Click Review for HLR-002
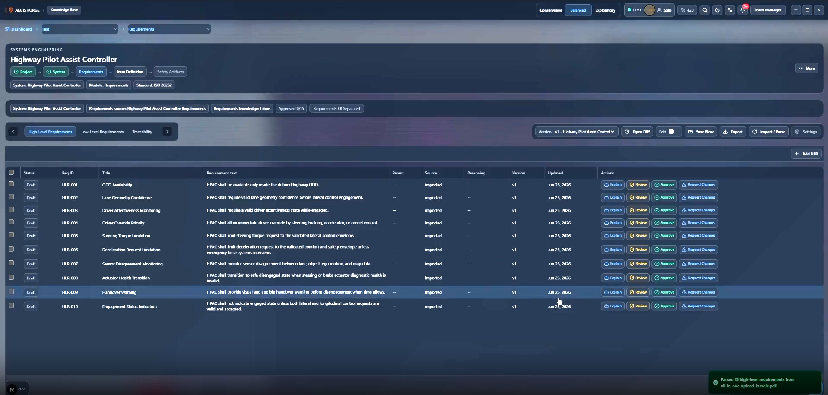The width and height of the screenshot is (828, 395). point(638,197)
